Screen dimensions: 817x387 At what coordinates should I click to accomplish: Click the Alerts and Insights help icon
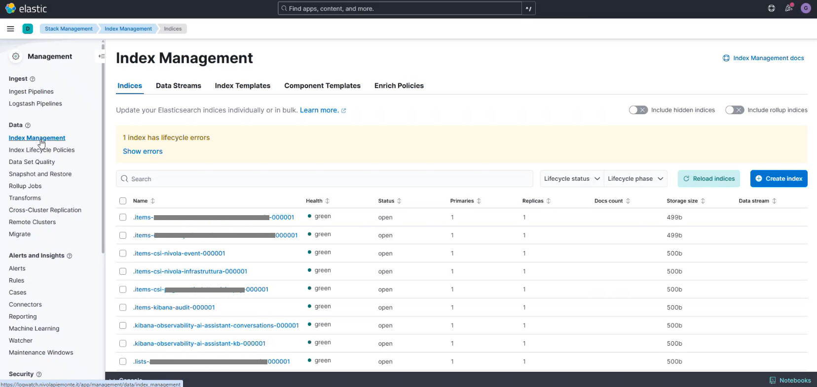(x=70, y=256)
